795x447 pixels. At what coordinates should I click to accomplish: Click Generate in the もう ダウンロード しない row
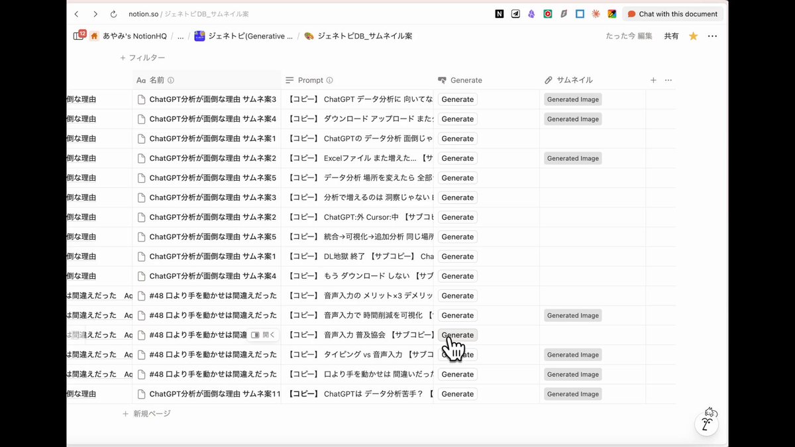457,276
